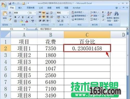Click the Format Painter brush icon
This screenshot has height=99, width=130.
[x=10, y=19]
